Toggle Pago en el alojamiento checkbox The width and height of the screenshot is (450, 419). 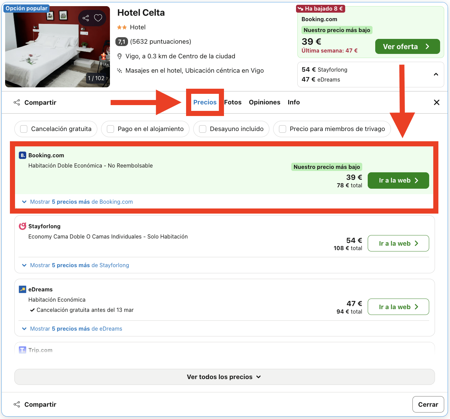110,129
